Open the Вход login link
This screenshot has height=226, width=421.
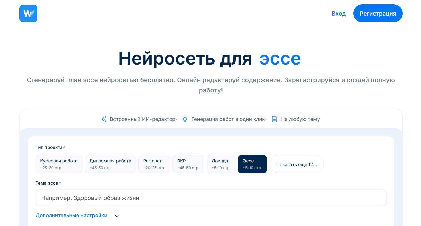(x=338, y=14)
